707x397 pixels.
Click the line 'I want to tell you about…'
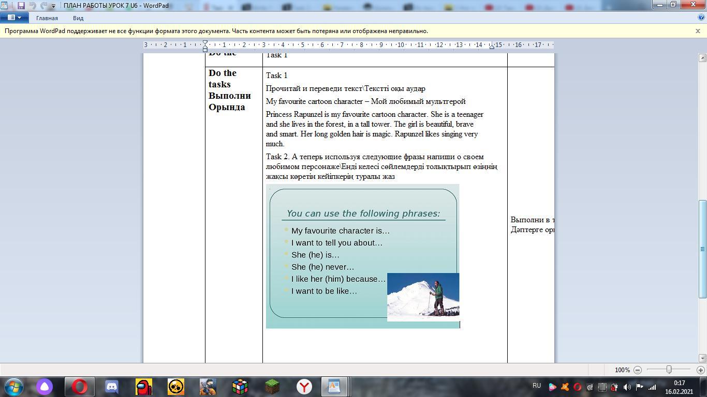(x=337, y=243)
